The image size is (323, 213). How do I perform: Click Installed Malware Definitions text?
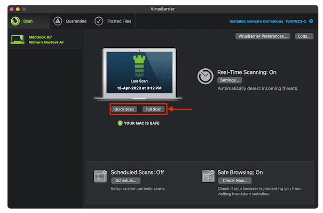tap(268, 21)
